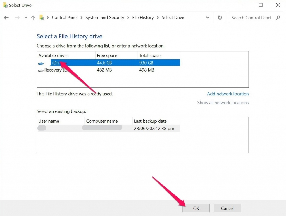Sort drives by the Free space column
This screenshot has width=286, height=216.
(x=107, y=55)
